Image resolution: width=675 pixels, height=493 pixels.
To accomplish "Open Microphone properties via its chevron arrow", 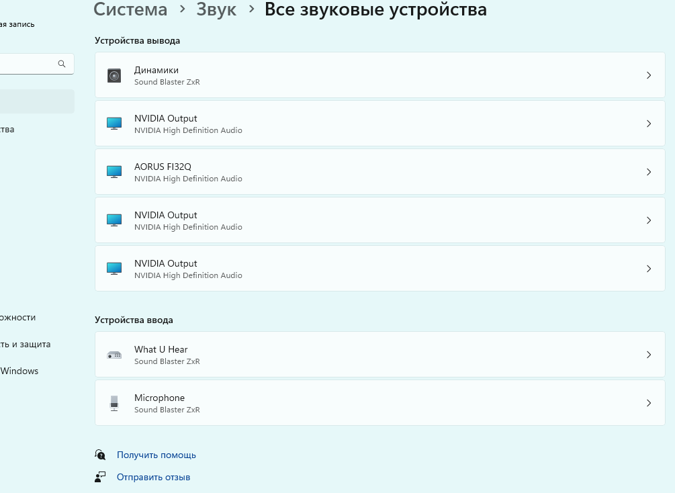I will pos(649,403).
